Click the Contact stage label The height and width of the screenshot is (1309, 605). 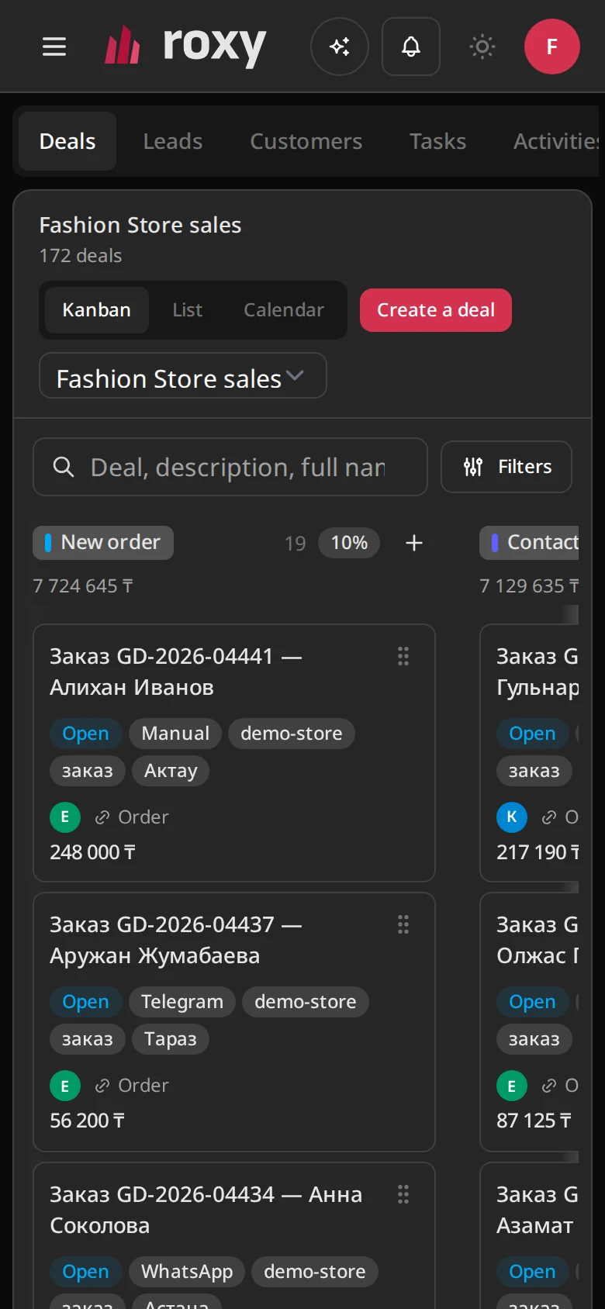coord(531,543)
